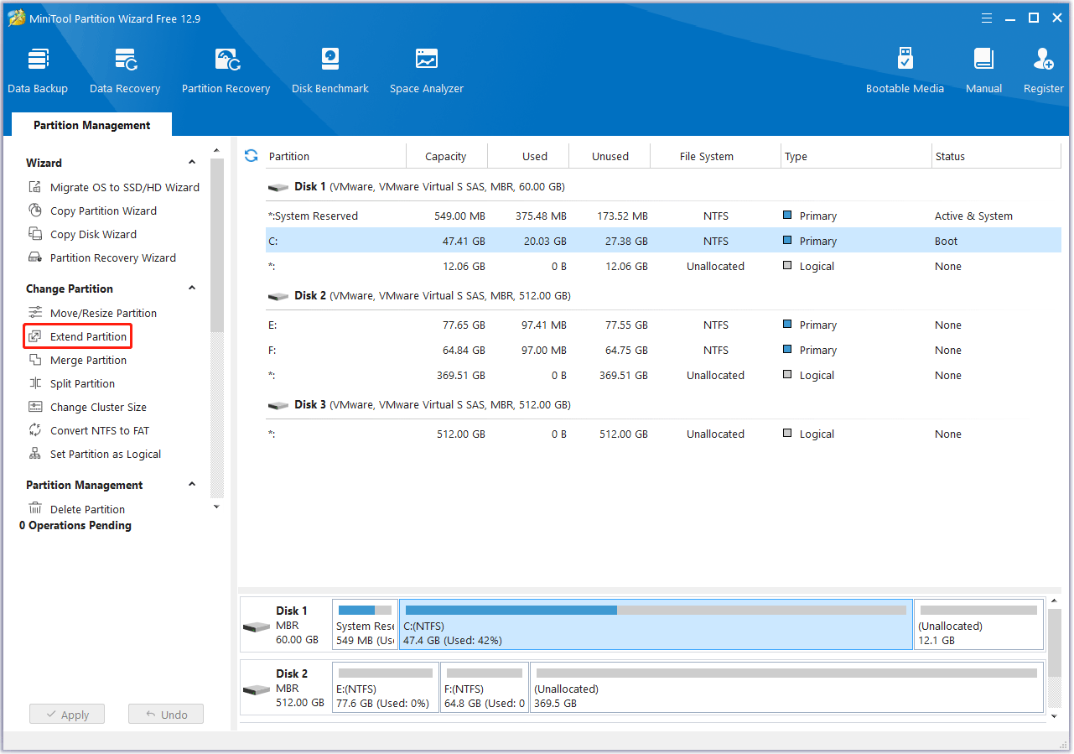Switch to the Partition Management tab
This screenshot has width=1074, height=754.
tap(92, 125)
